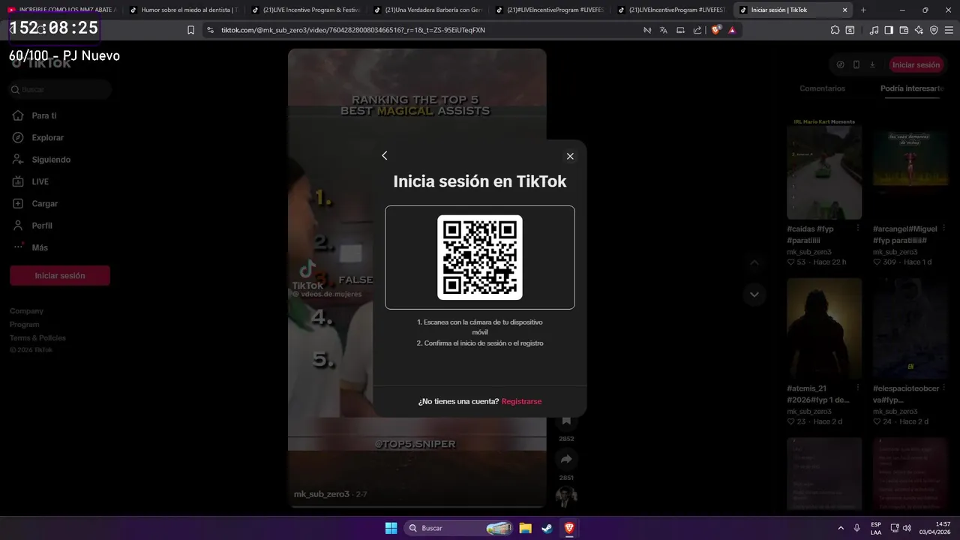960x540 pixels.
Task: Open the browser extensions puzzle icon
Action: coord(835,30)
